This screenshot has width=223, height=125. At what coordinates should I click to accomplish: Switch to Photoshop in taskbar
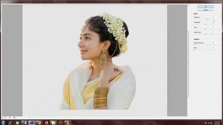coord(32,123)
